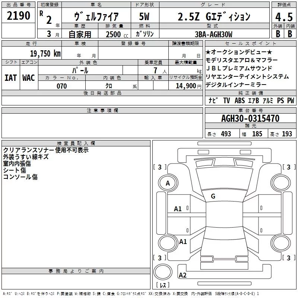
Task: Click interior grade B
Action: click(x=290, y=34)
